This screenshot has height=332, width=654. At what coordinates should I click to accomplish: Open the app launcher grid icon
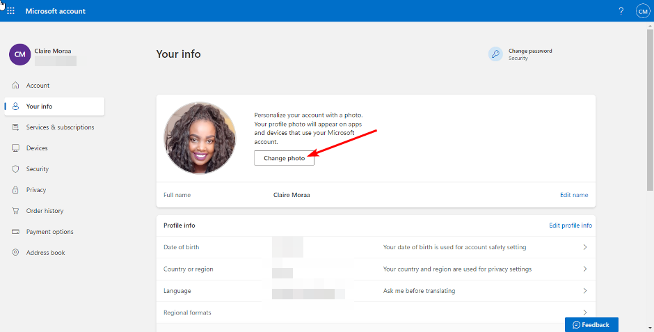pos(11,11)
